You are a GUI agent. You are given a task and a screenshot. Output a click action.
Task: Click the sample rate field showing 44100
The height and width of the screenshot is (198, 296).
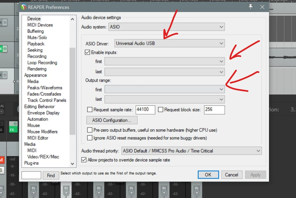(x=145, y=110)
